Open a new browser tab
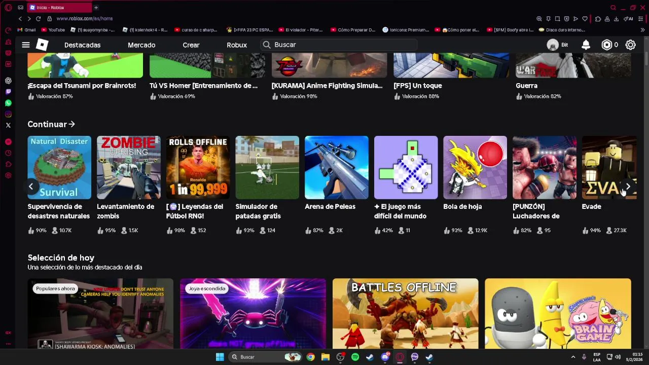 pyautogui.click(x=96, y=8)
